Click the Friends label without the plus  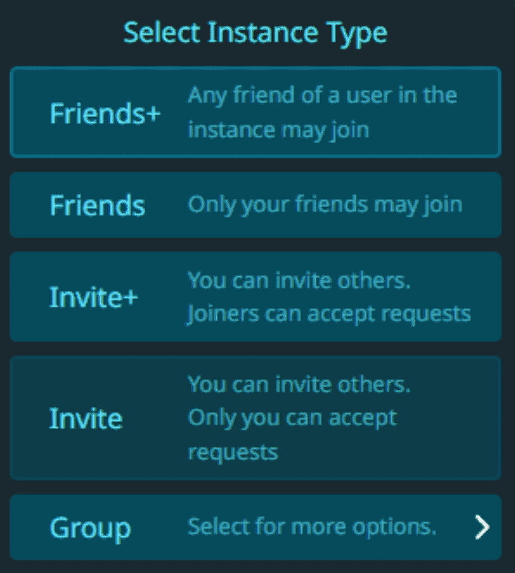tap(98, 205)
